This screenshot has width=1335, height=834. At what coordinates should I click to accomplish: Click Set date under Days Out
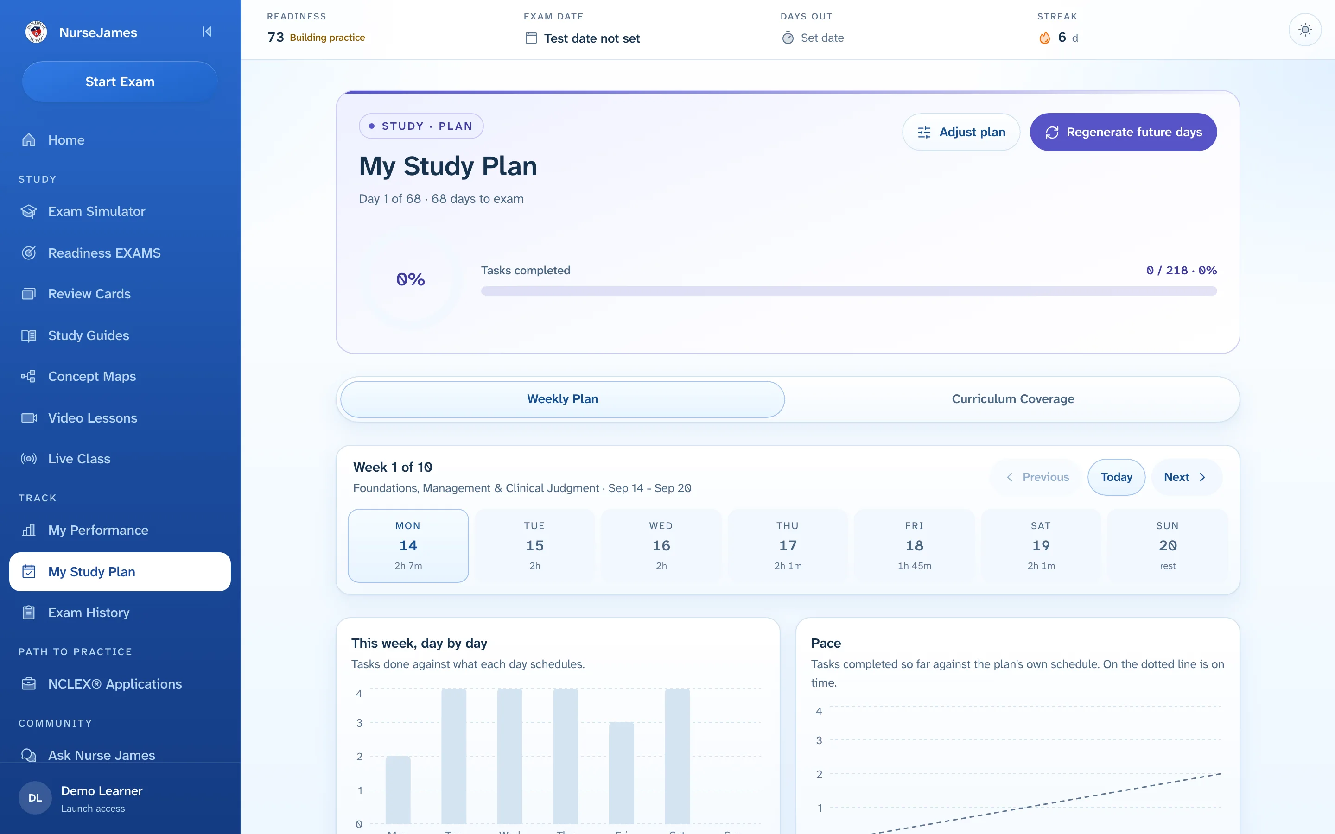pos(822,38)
